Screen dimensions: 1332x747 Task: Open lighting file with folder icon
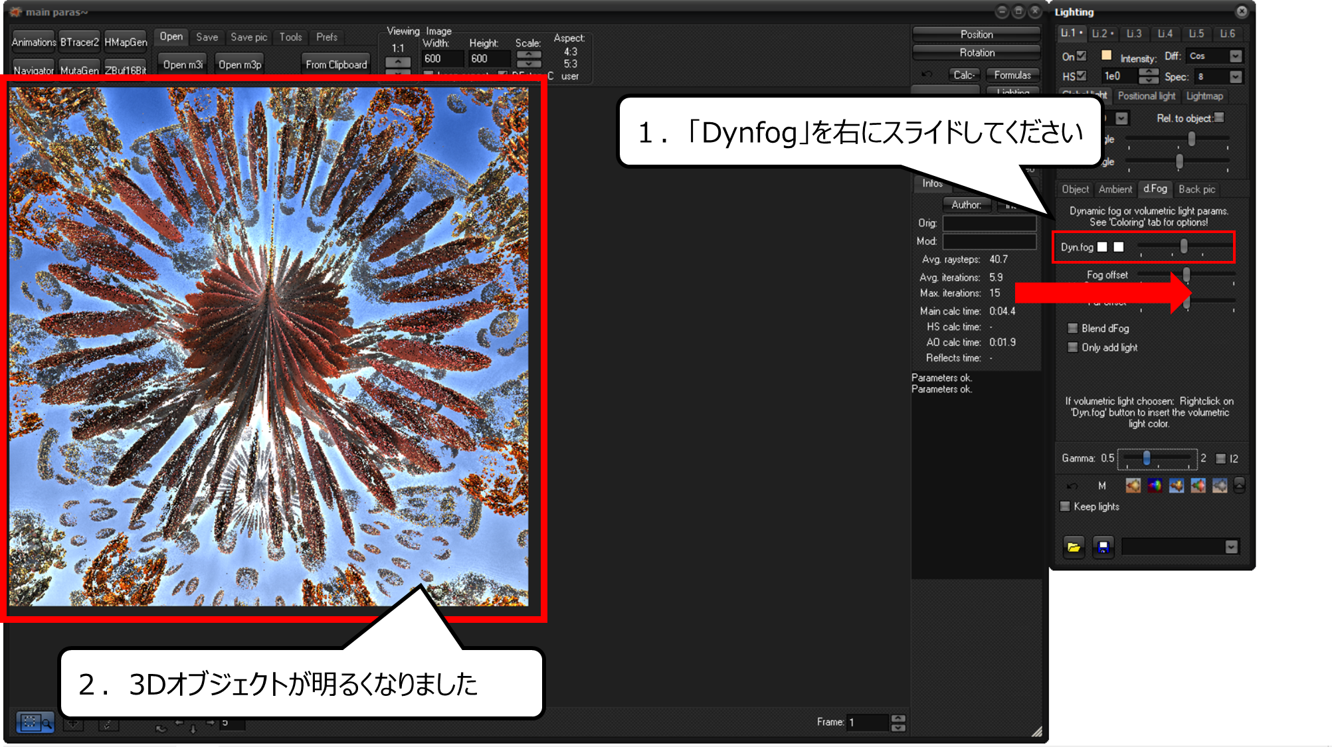(x=1074, y=547)
